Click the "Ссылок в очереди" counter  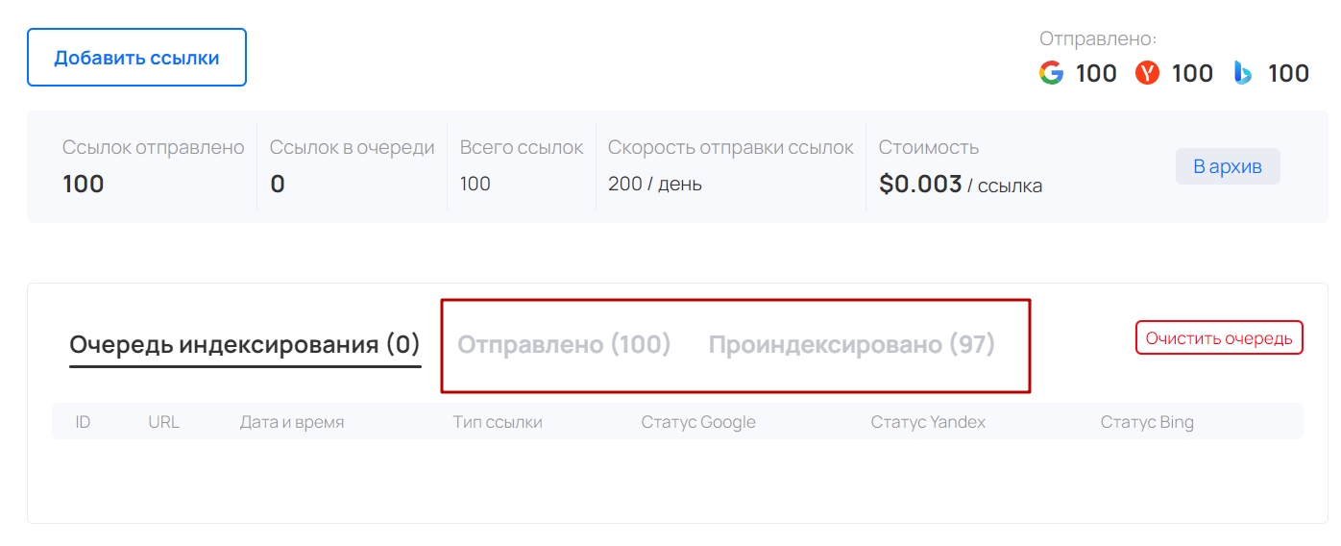(278, 184)
